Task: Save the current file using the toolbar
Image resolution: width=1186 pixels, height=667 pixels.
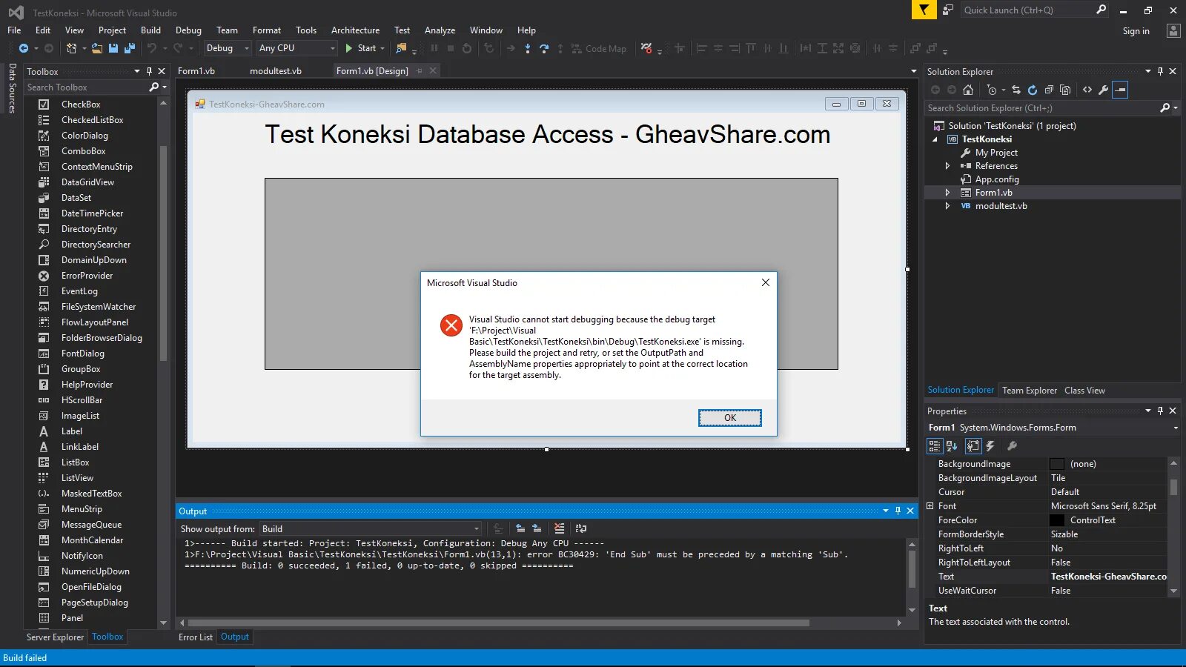Action: 113,48
